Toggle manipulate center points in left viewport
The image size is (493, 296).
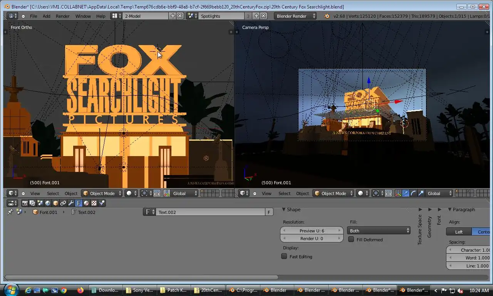coord(157,193)
